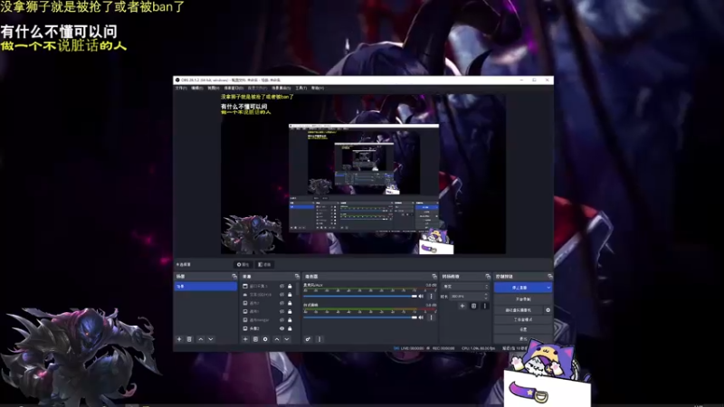This screenshot has height=407, width=724.
Task: Add a new source with plus icon
Action: pos(245,339)
